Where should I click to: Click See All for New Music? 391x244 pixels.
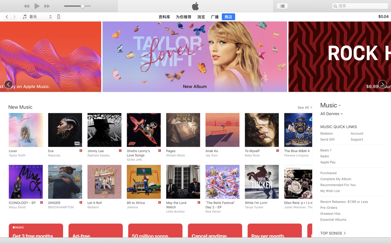[x=305, y=108]
